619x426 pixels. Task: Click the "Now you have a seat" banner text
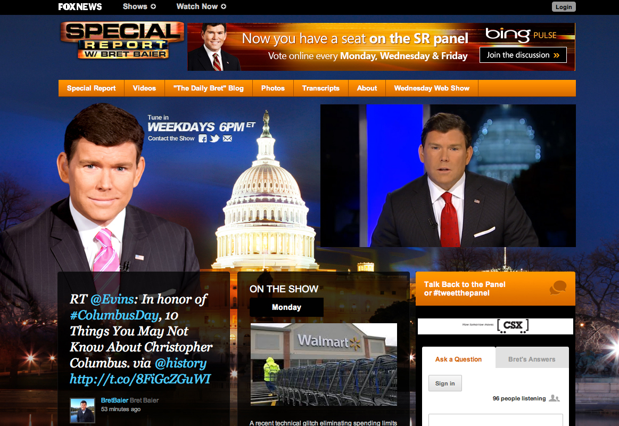pyautogui.click(x=355, y=38)
